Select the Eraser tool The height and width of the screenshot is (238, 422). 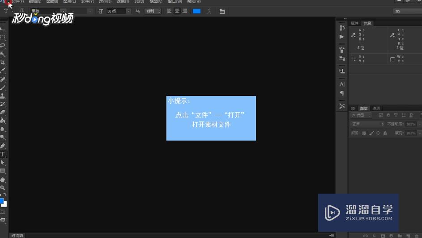[x=2, y=113]
